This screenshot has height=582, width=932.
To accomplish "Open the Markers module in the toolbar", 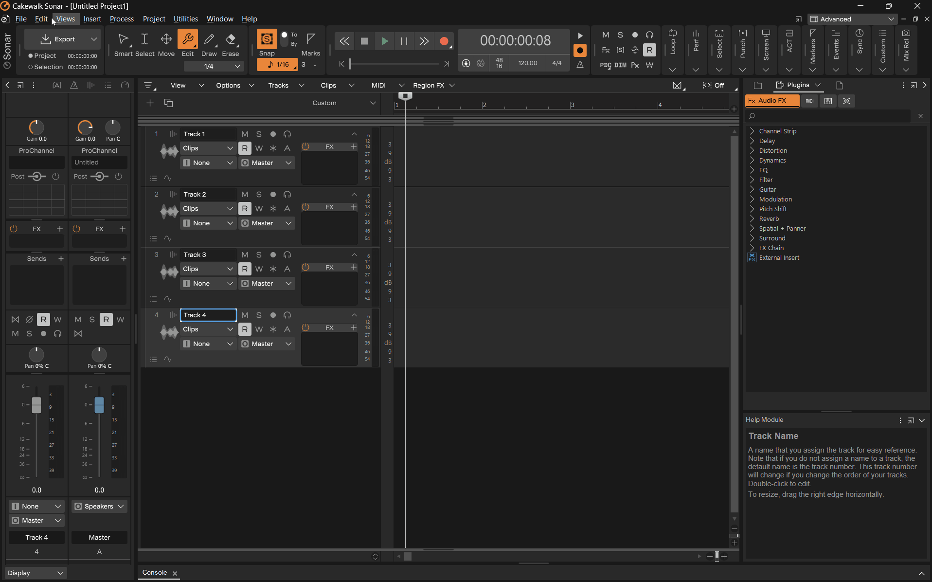I will point(813,48).
